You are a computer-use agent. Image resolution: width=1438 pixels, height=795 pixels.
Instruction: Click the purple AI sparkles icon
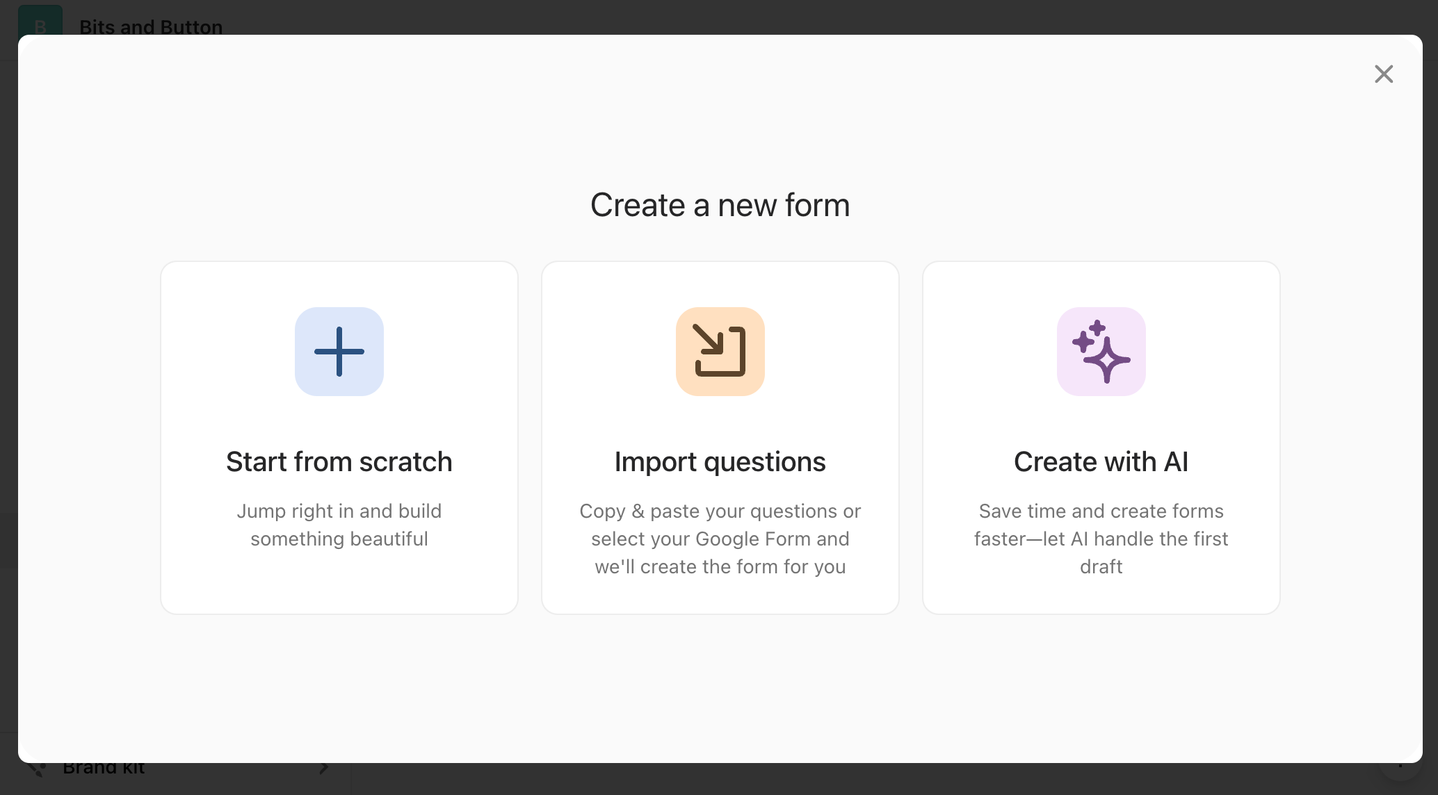(x=1101, y=352)
